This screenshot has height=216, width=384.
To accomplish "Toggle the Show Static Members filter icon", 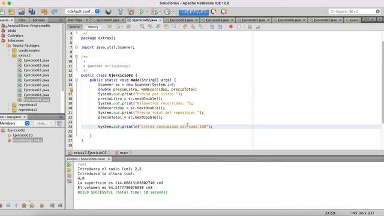I will click(x=16, y=205).
